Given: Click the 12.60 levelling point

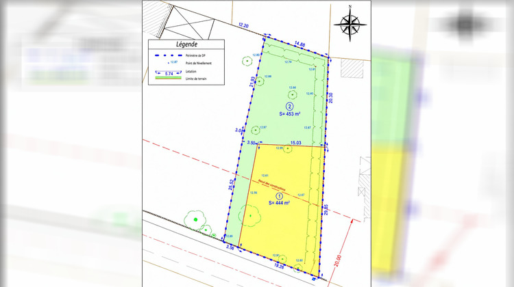Looking at the screenshot, I should pos(299,260).
